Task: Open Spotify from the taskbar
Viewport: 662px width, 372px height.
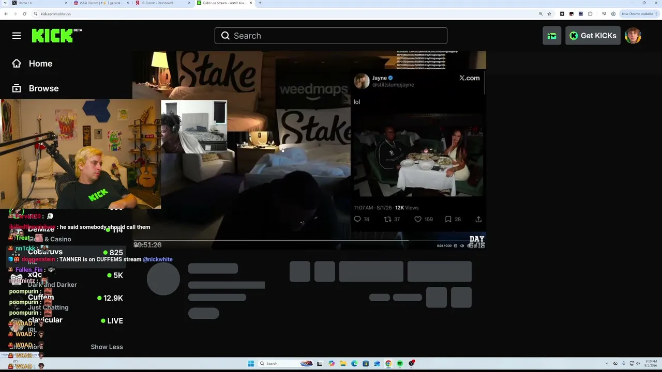Action: pos(400,364)
